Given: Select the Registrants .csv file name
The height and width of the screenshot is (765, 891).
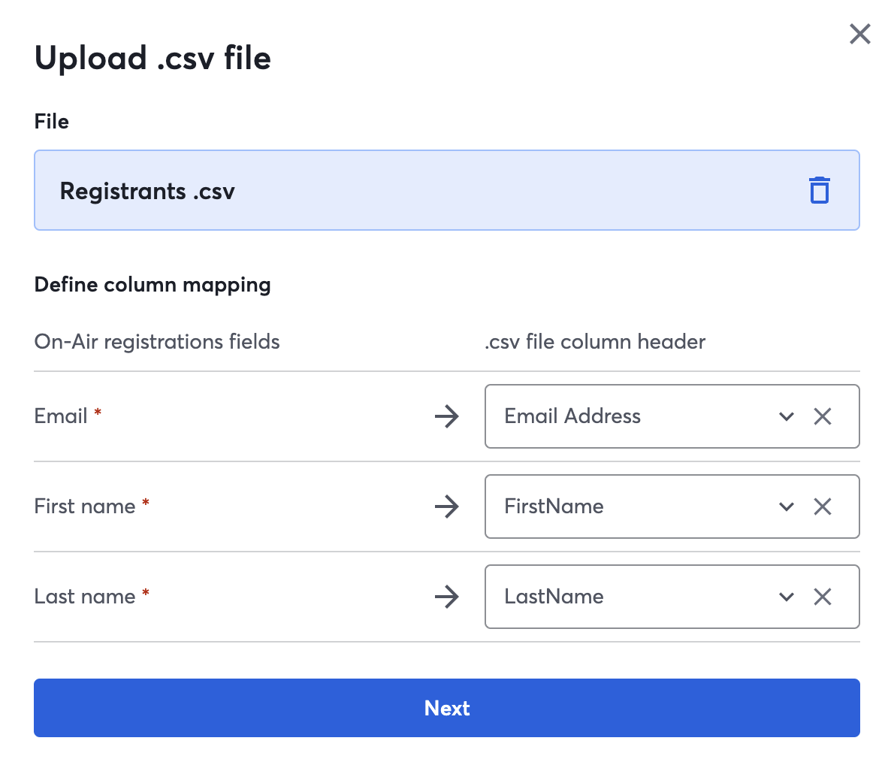Looking at the screenshot, I should coord(147,192).
